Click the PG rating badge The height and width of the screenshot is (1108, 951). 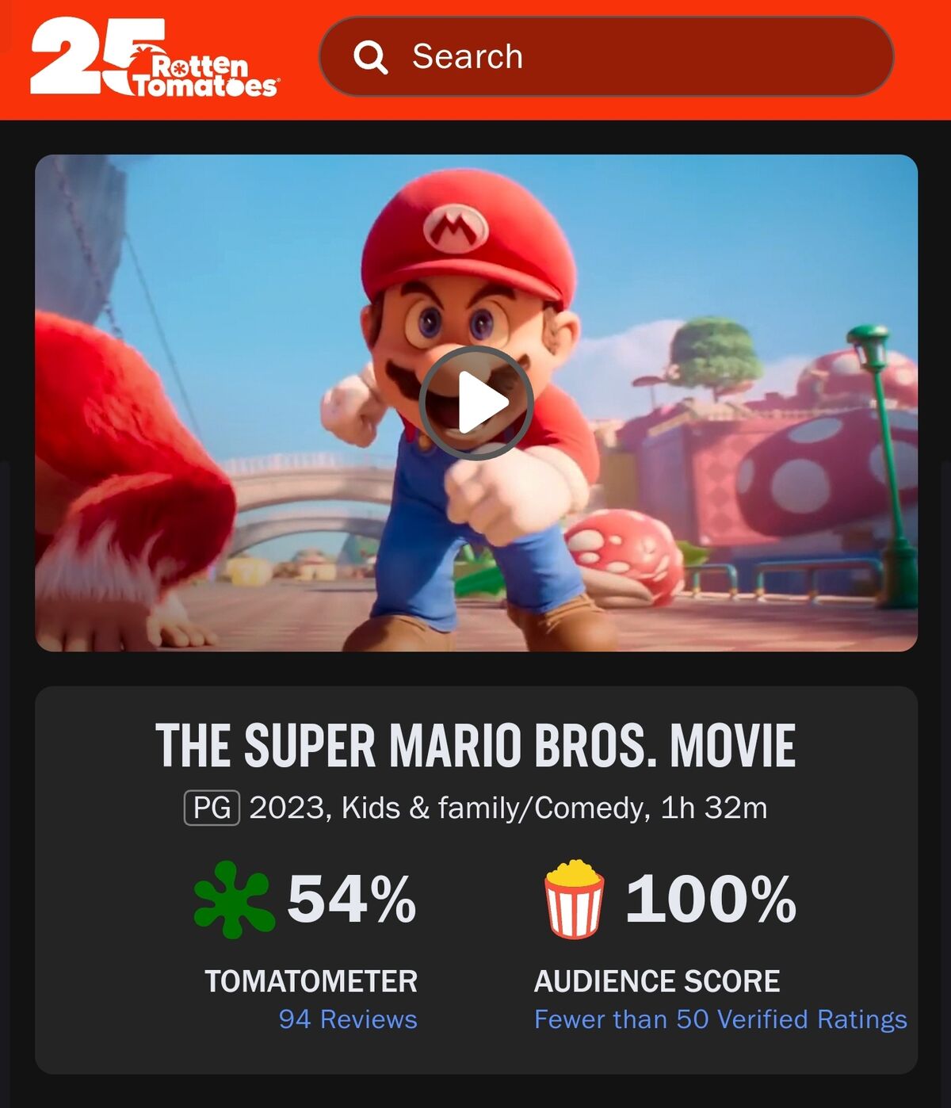[212, 808]
